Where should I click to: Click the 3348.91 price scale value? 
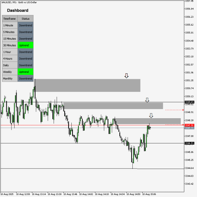(189, 112)
